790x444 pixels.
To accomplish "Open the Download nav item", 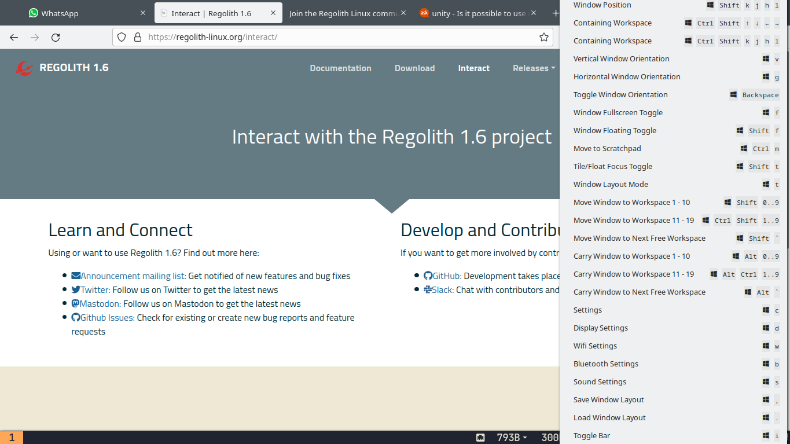I will click(414, 68).
